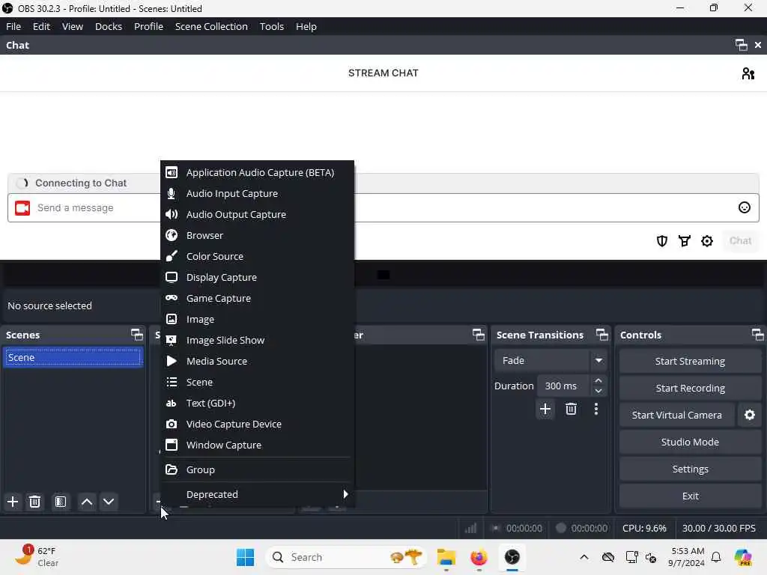This screenshot has height=575, width=767.
Task: Open transition properties three-dot menu
Action: tap(595, 410)
